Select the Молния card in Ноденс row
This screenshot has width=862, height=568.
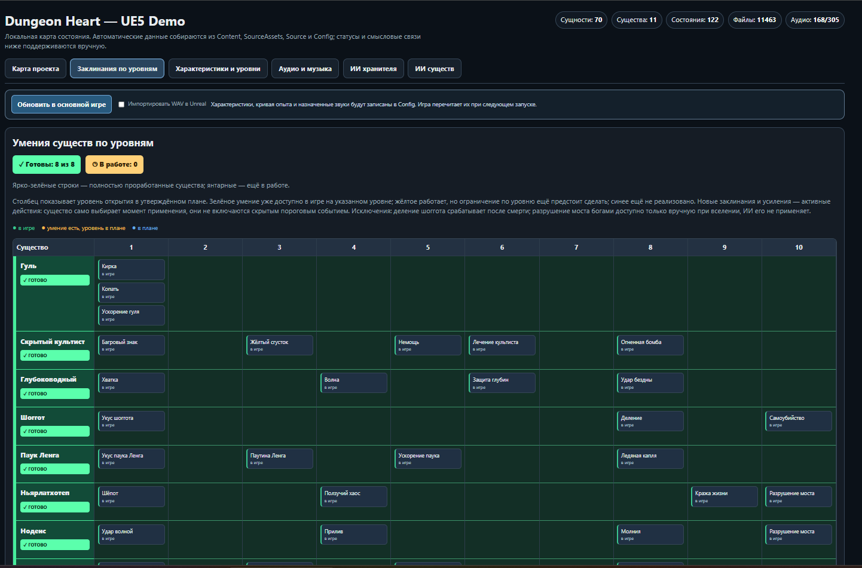650,535
